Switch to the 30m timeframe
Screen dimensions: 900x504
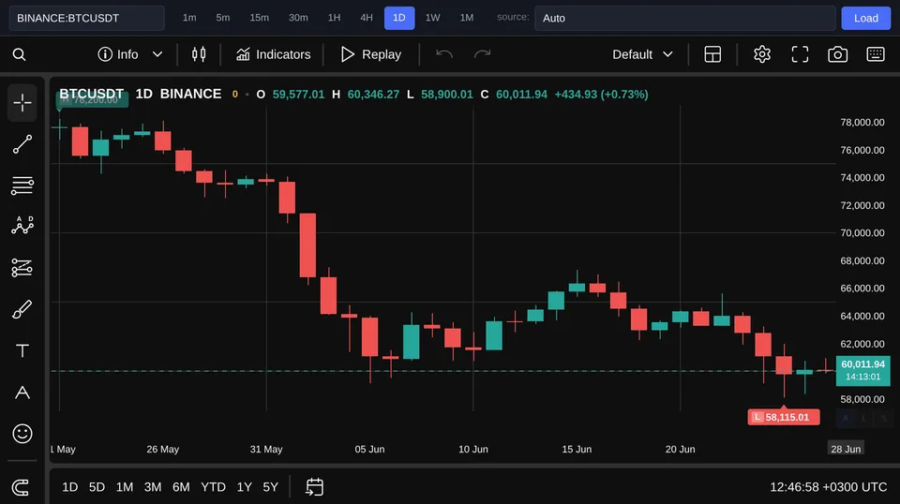pos(298,18)
